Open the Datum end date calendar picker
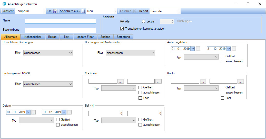 pyautogui.click(x=64, y=112)
